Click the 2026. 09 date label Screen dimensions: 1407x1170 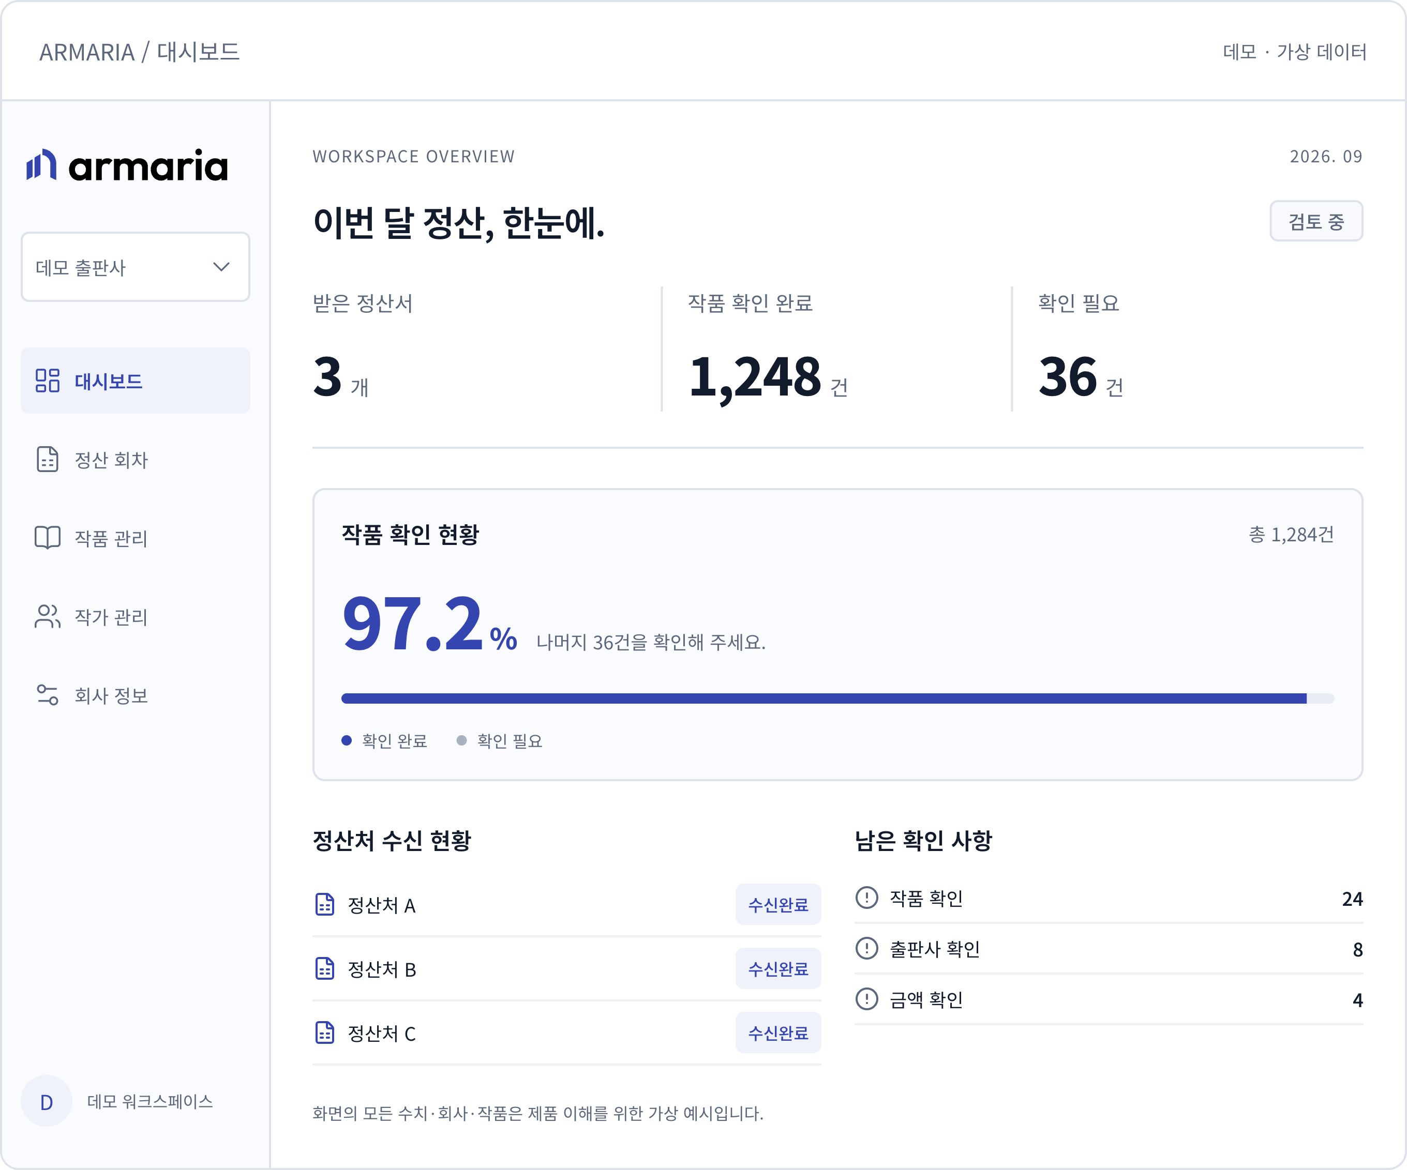point(1326,156)
